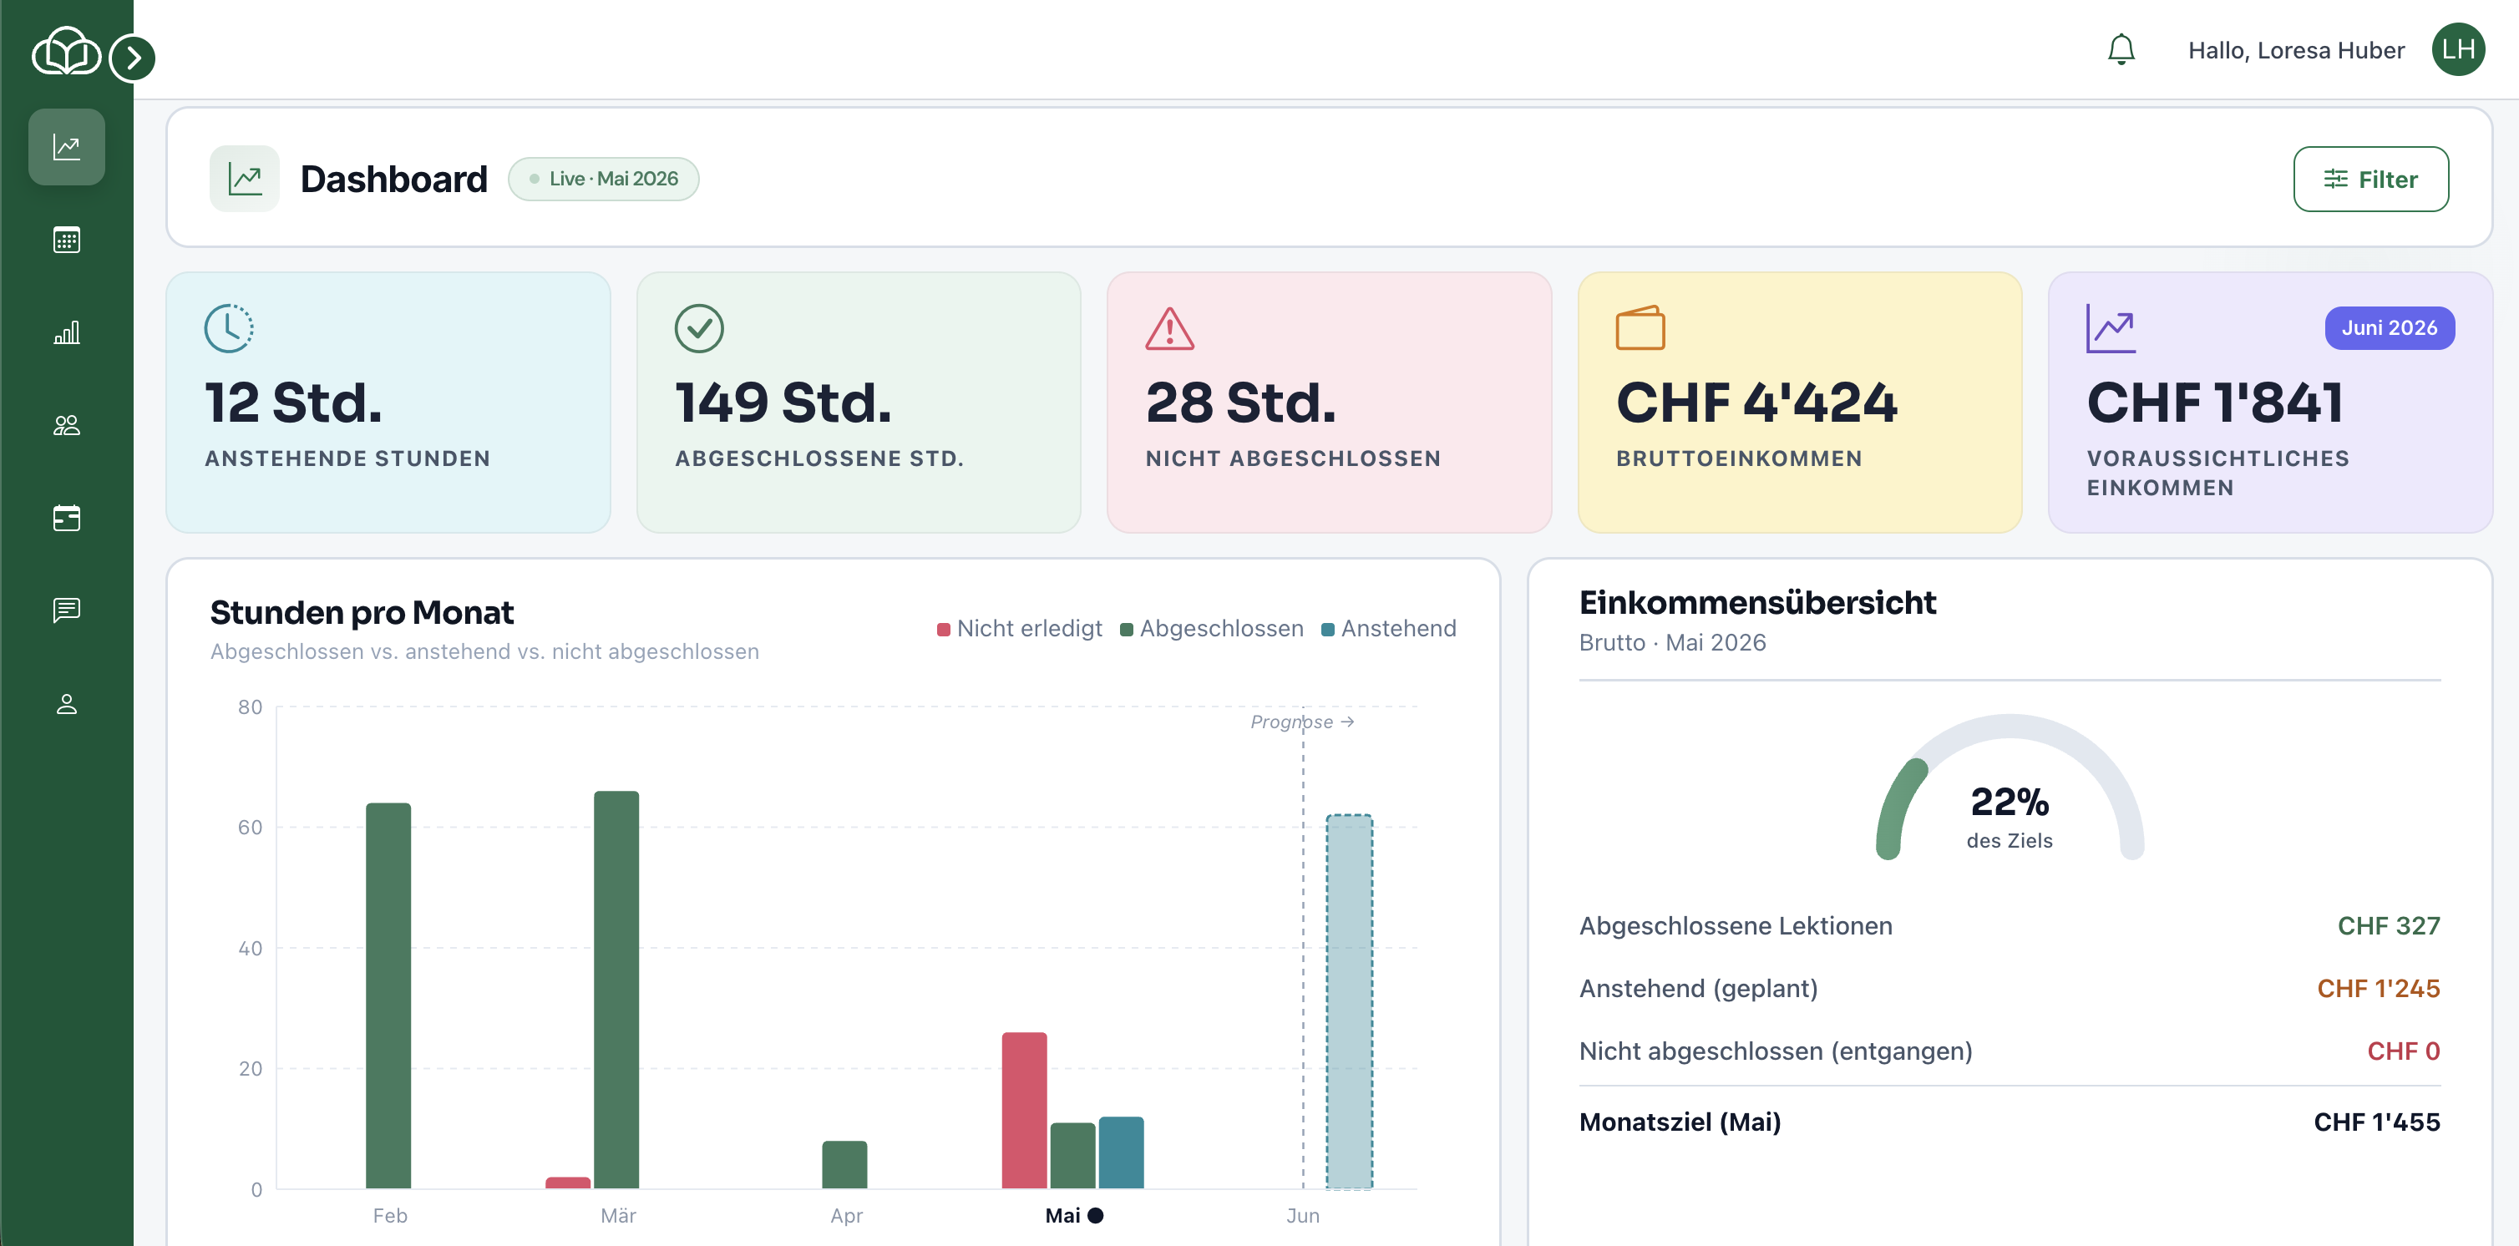Click the Feb completed hours bar

pyautogui.click(x=388, y=995)
